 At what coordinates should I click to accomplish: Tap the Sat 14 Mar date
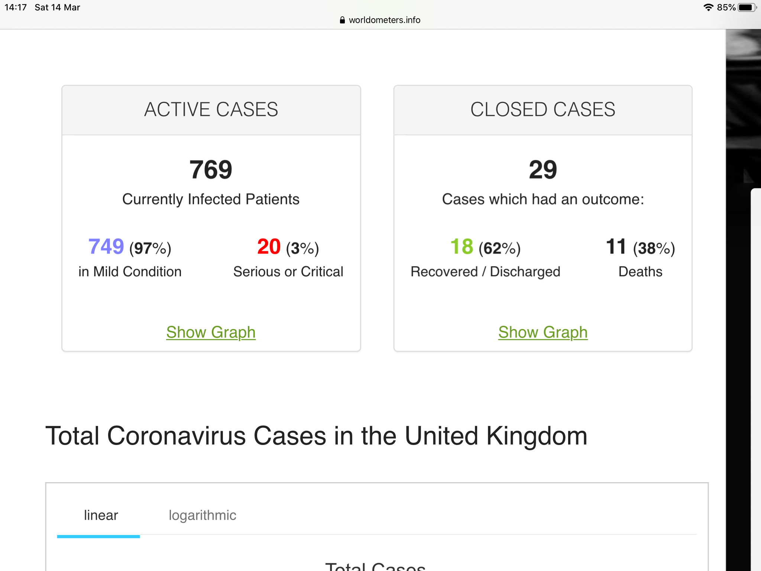(x=57, y=7)
